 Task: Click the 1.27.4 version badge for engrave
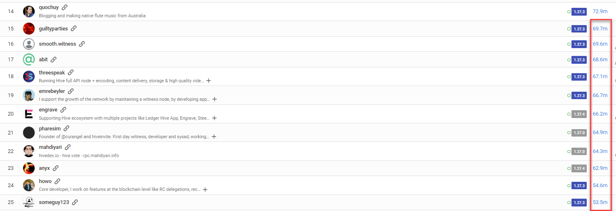tap(579, 114)
